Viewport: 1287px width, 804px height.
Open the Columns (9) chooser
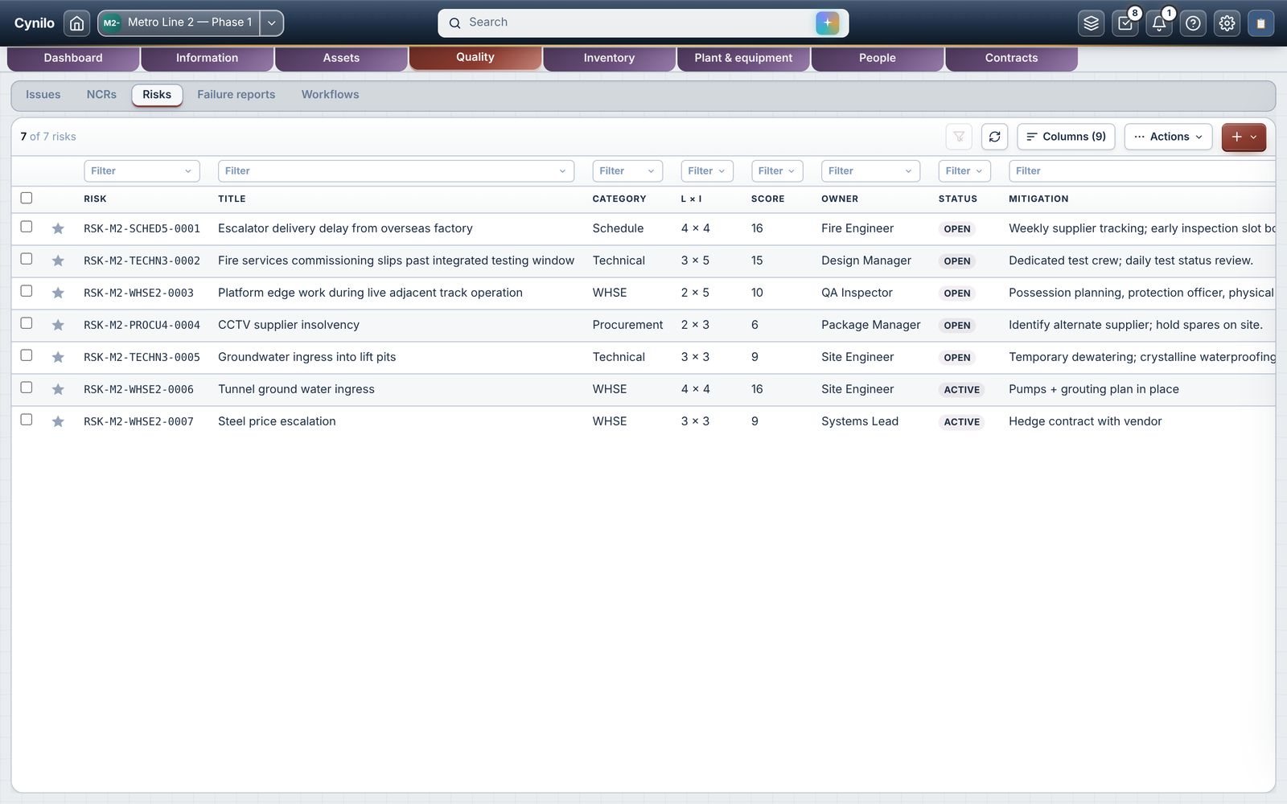1066,137
